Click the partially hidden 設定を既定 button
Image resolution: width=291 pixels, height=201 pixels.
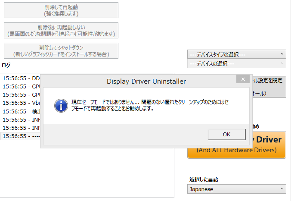coord(269,87)
